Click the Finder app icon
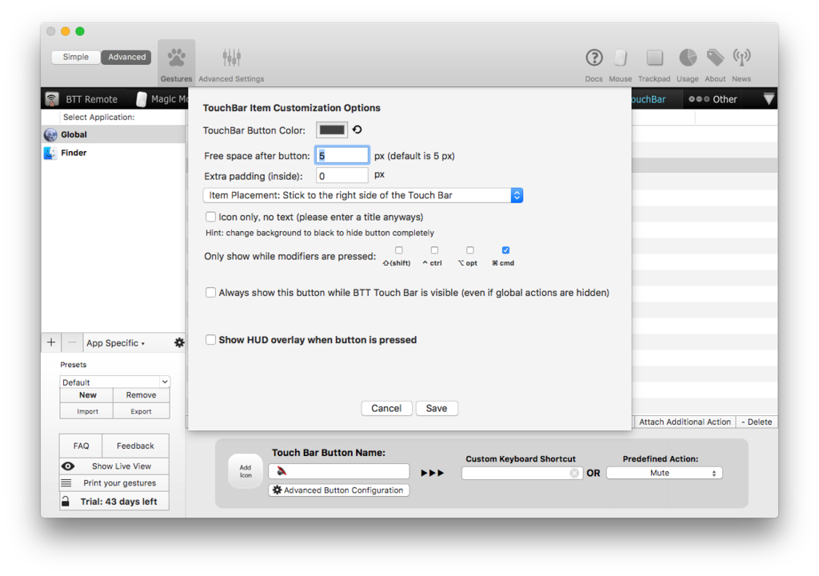819x576 pixels. (50, 153)
